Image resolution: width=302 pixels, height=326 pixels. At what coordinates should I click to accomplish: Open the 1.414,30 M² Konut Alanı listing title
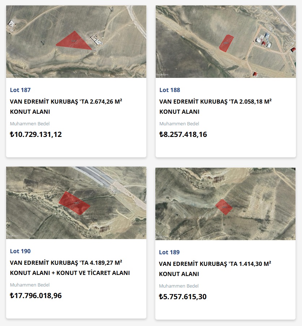point(215,269)
